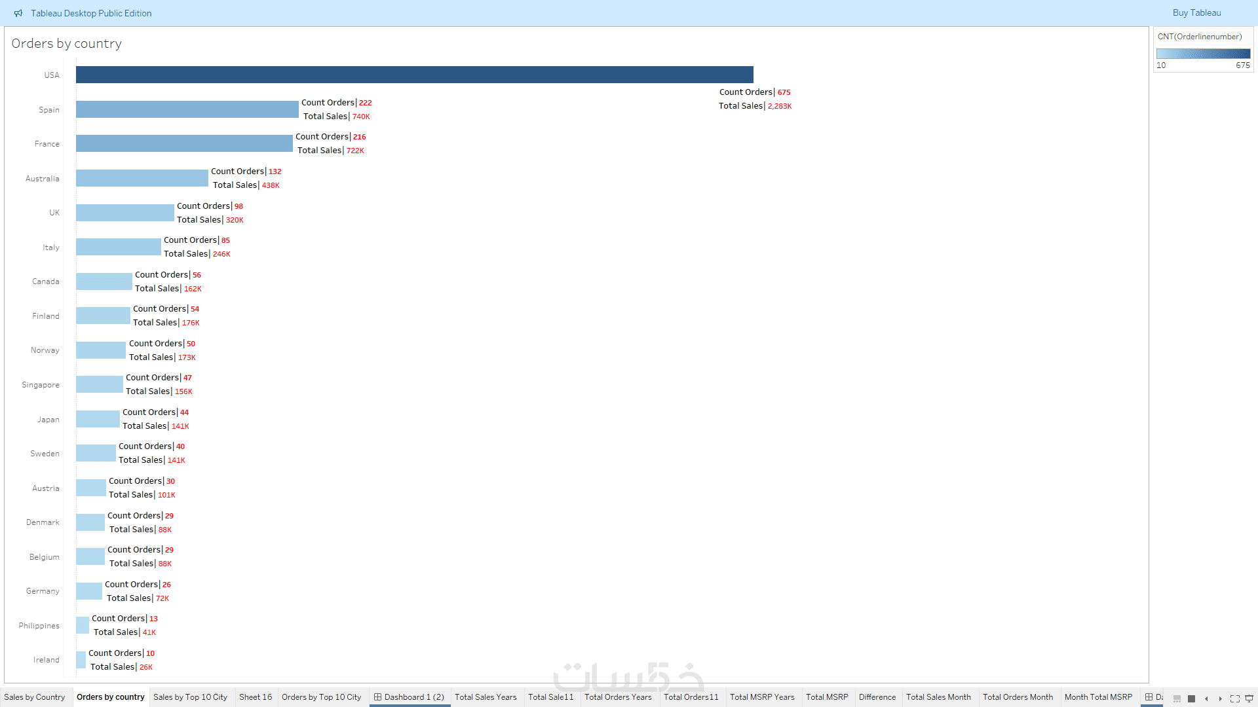
Task: Show the filmstrip tabs view icon
Action: point(1177,698)
